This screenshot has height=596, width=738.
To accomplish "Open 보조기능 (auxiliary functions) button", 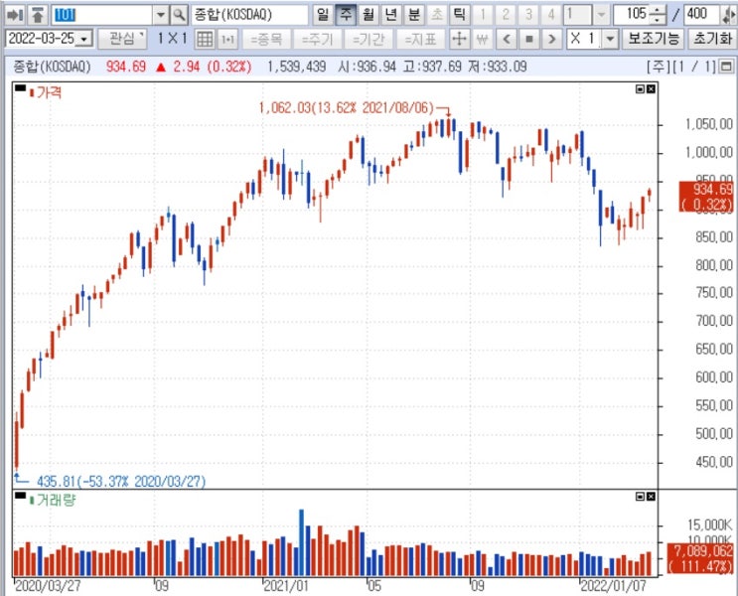I will point(654,39).
